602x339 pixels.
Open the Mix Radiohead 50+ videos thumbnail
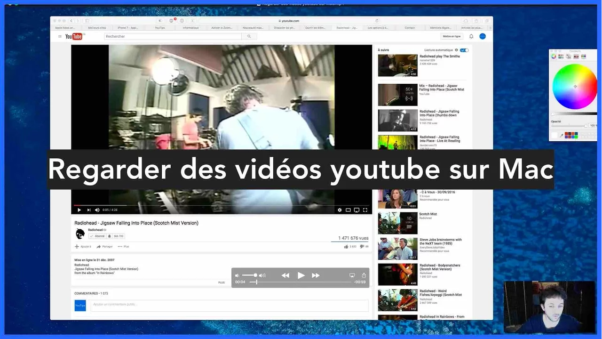tap(397, 95)
